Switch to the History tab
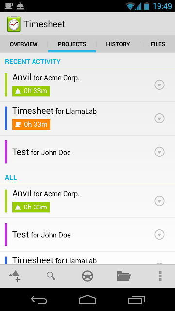Viewport: 175px width, 311px height. click(118, 44)
